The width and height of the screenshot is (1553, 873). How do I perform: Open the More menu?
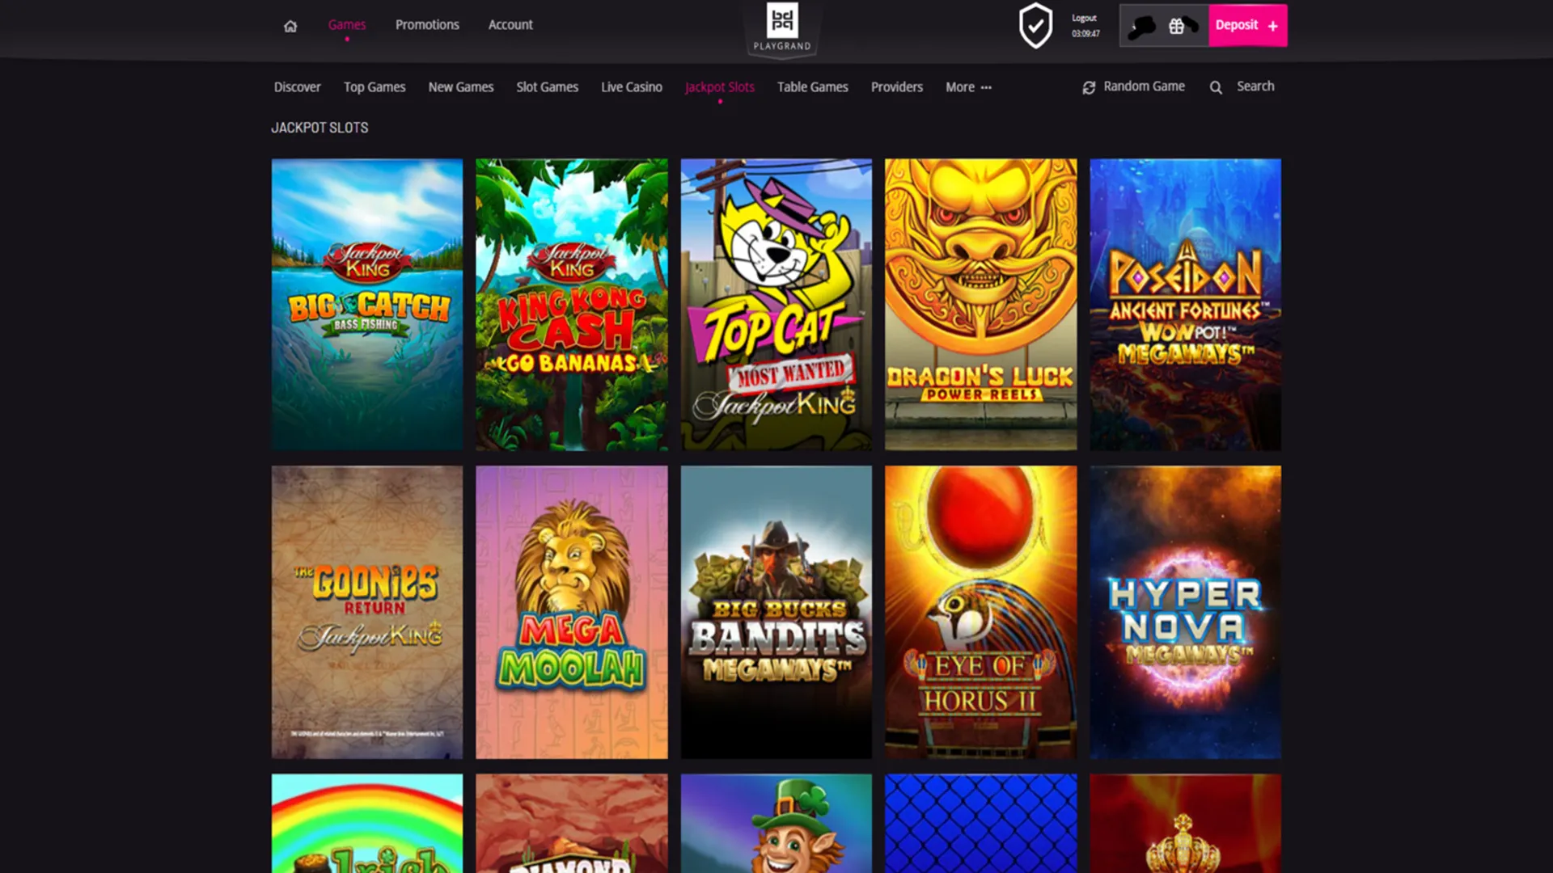click(x=968, y=87)
